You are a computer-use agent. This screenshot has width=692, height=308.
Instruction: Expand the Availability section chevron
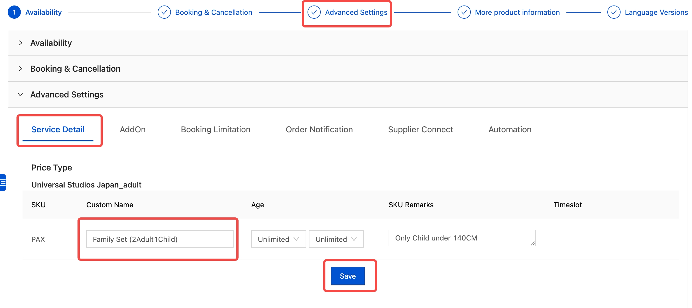[20, 43]
